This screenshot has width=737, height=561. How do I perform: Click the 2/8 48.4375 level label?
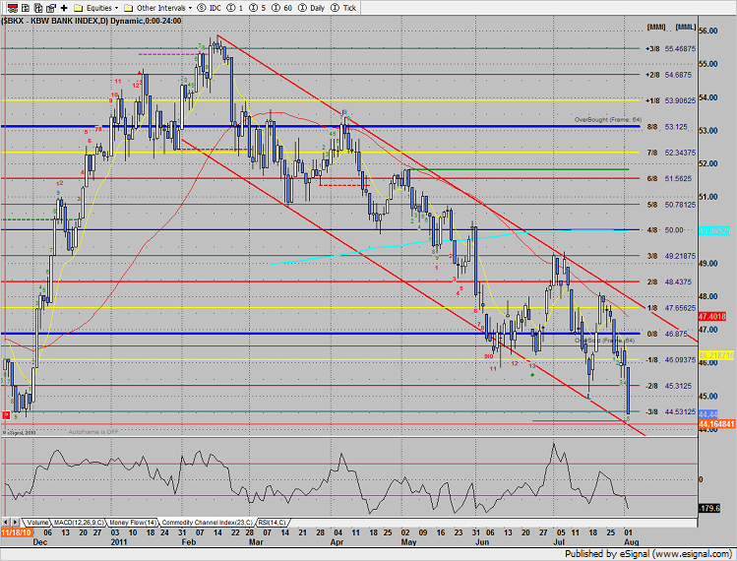pos(669,282)
